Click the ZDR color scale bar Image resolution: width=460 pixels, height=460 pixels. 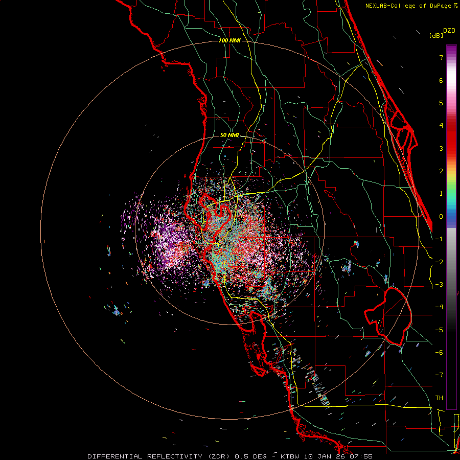tap(451, 227)
